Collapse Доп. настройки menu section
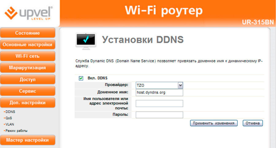The image size is (276, 148). point(28,102)
